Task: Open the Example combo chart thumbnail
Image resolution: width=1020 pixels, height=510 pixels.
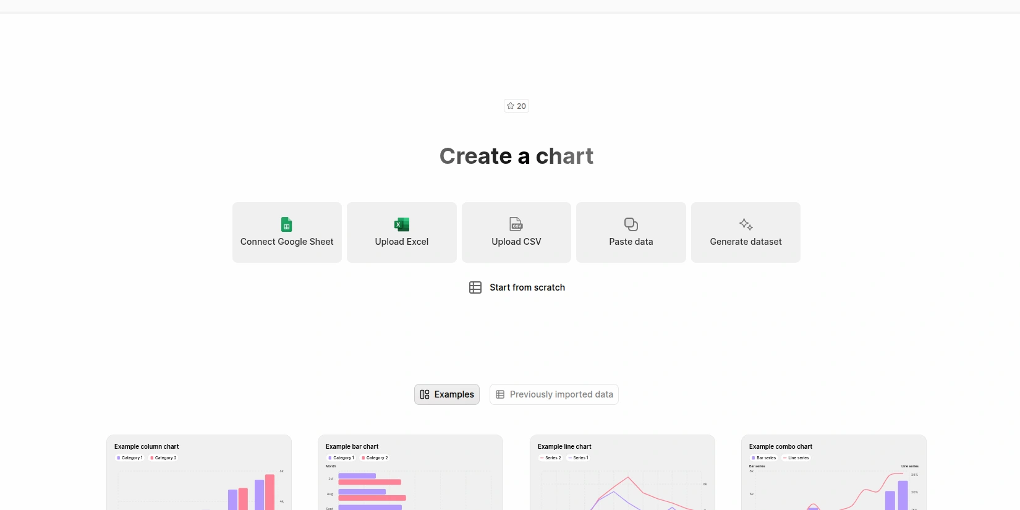Action: click(x=833, y=473)
